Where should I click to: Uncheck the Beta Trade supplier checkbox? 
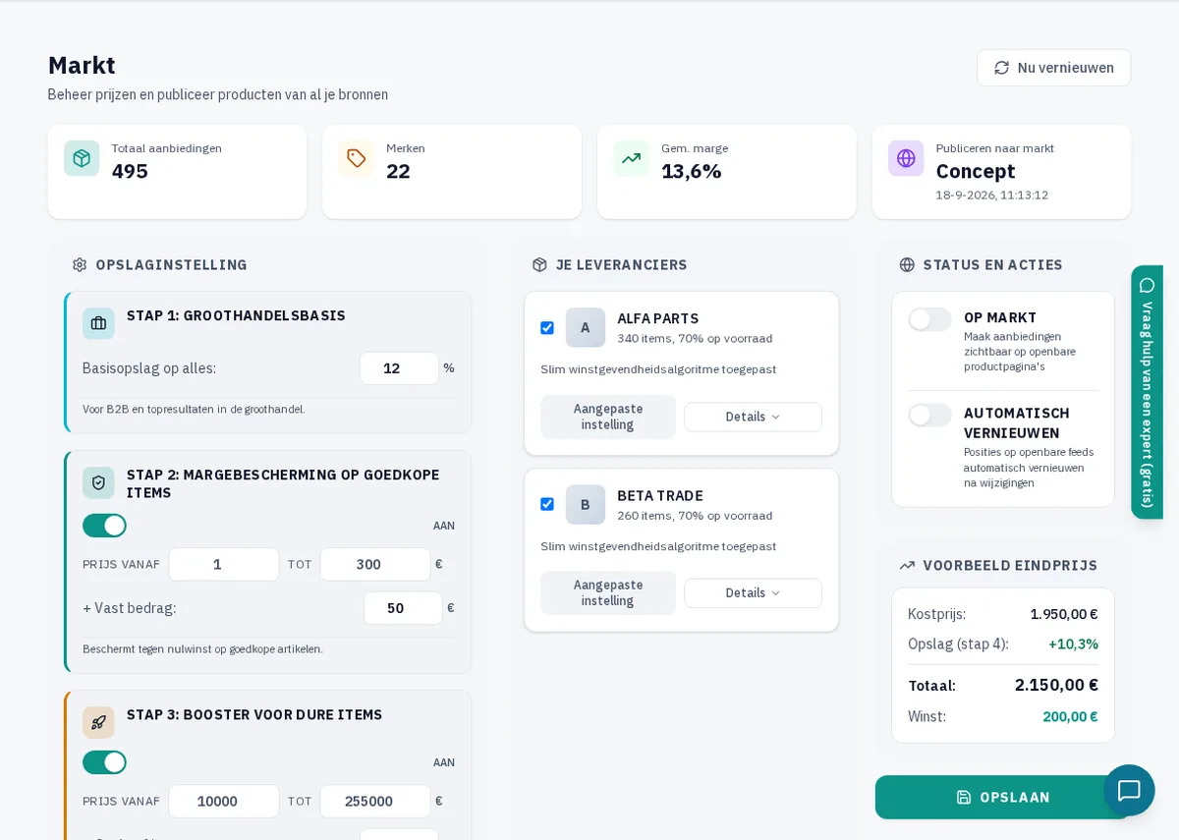(x=547, y=504)
